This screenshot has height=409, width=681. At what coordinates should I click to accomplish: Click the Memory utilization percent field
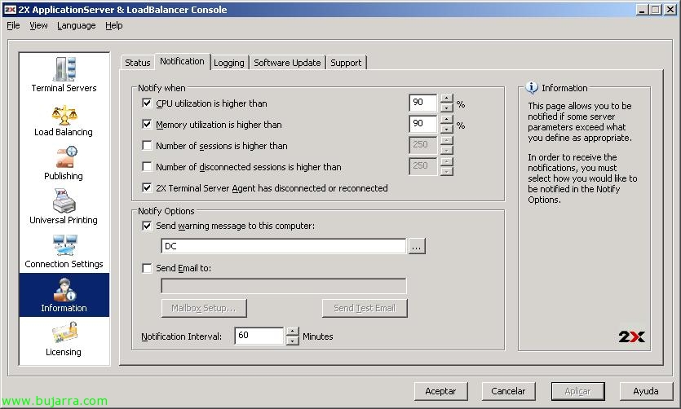423,124
